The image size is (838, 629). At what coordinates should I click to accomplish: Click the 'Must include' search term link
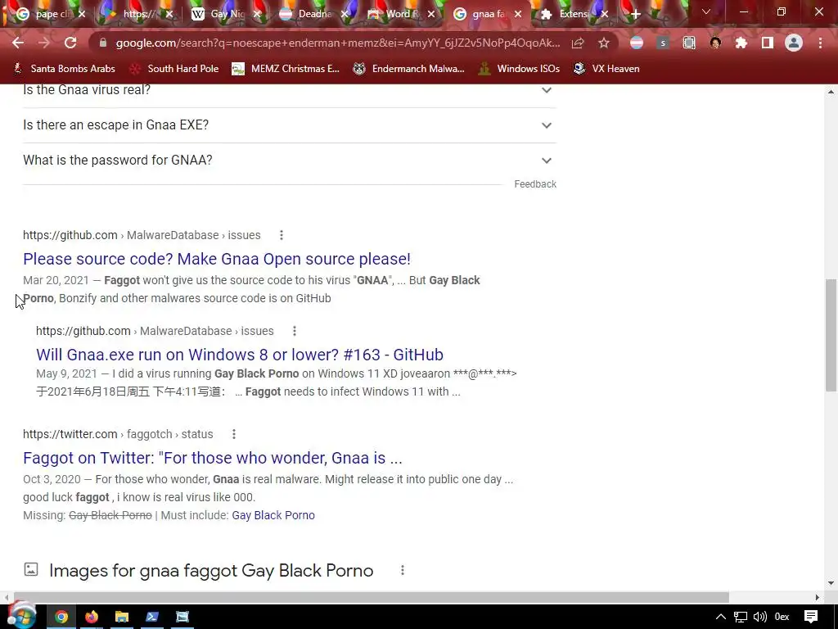click(x=273, y=516)
